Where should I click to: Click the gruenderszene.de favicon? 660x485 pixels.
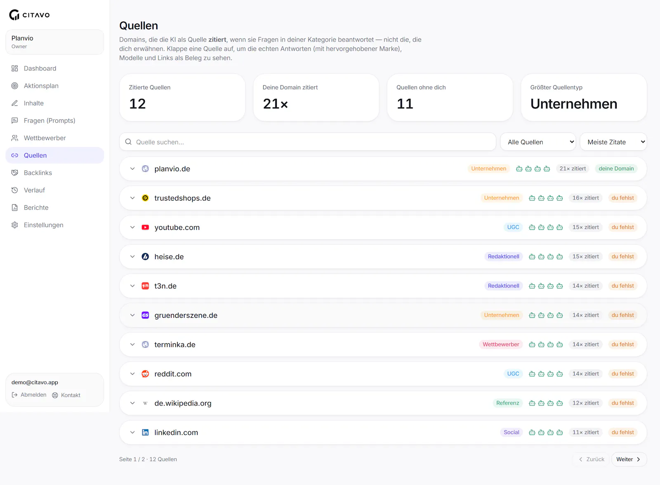click(145, 315)
